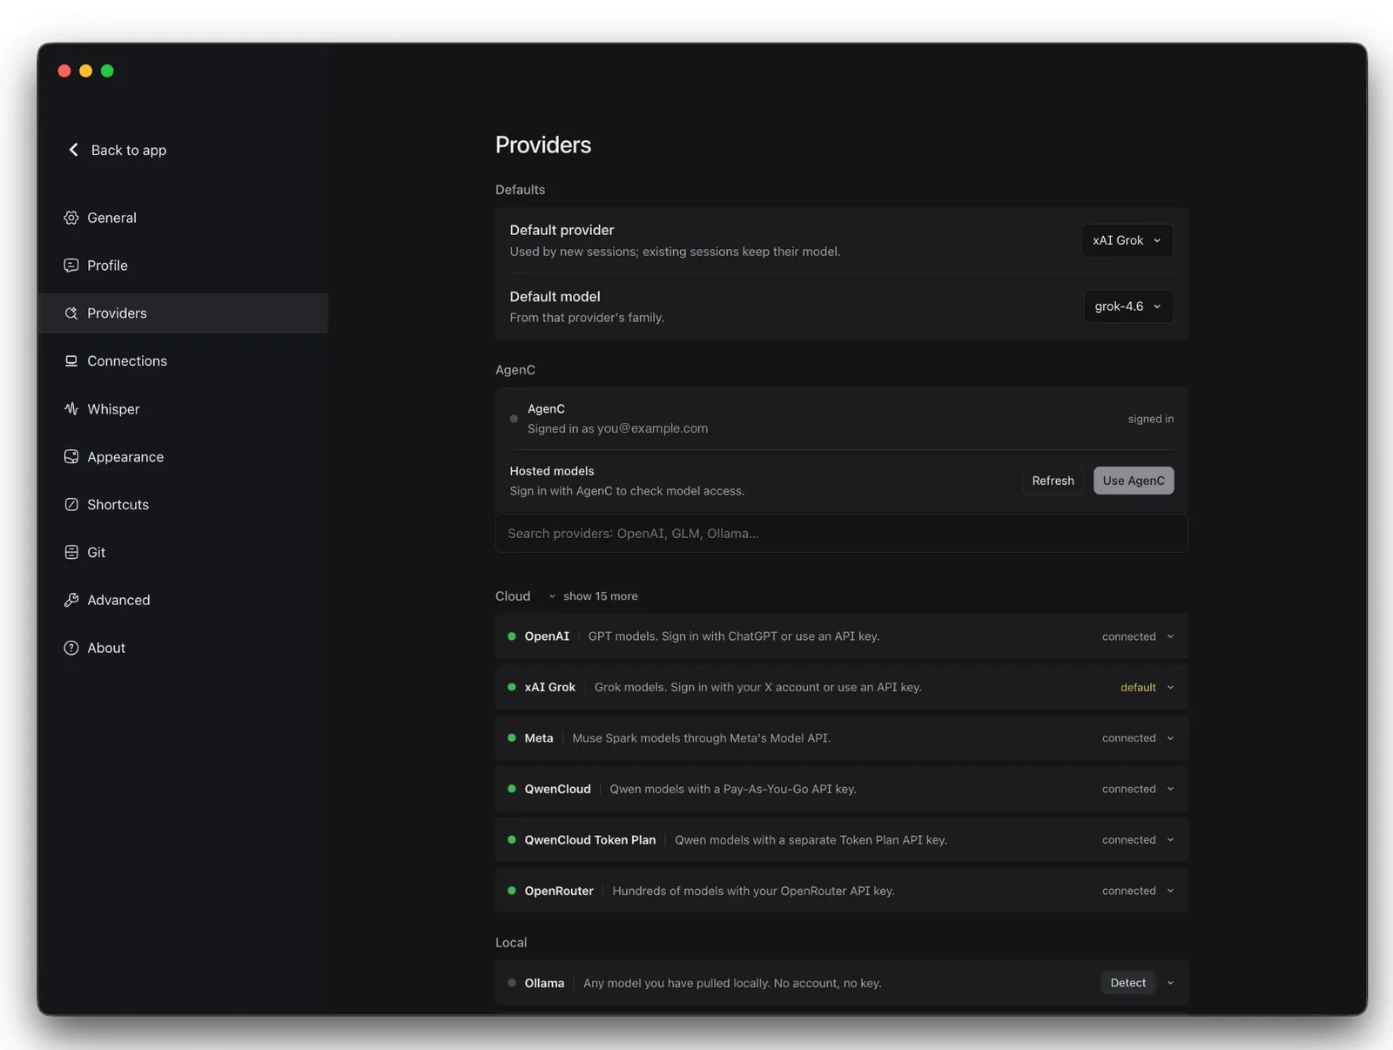This screenshot has height=1050, width=1393.
Task: Open the Profile settings section
Action: point(183,266)
